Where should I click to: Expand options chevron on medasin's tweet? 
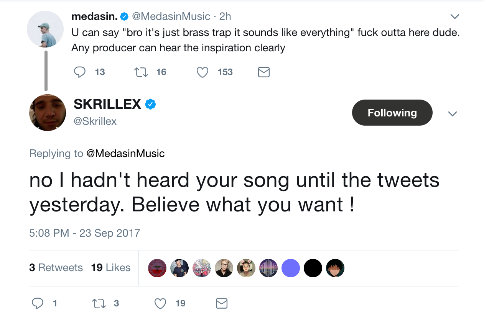(454, 16)
